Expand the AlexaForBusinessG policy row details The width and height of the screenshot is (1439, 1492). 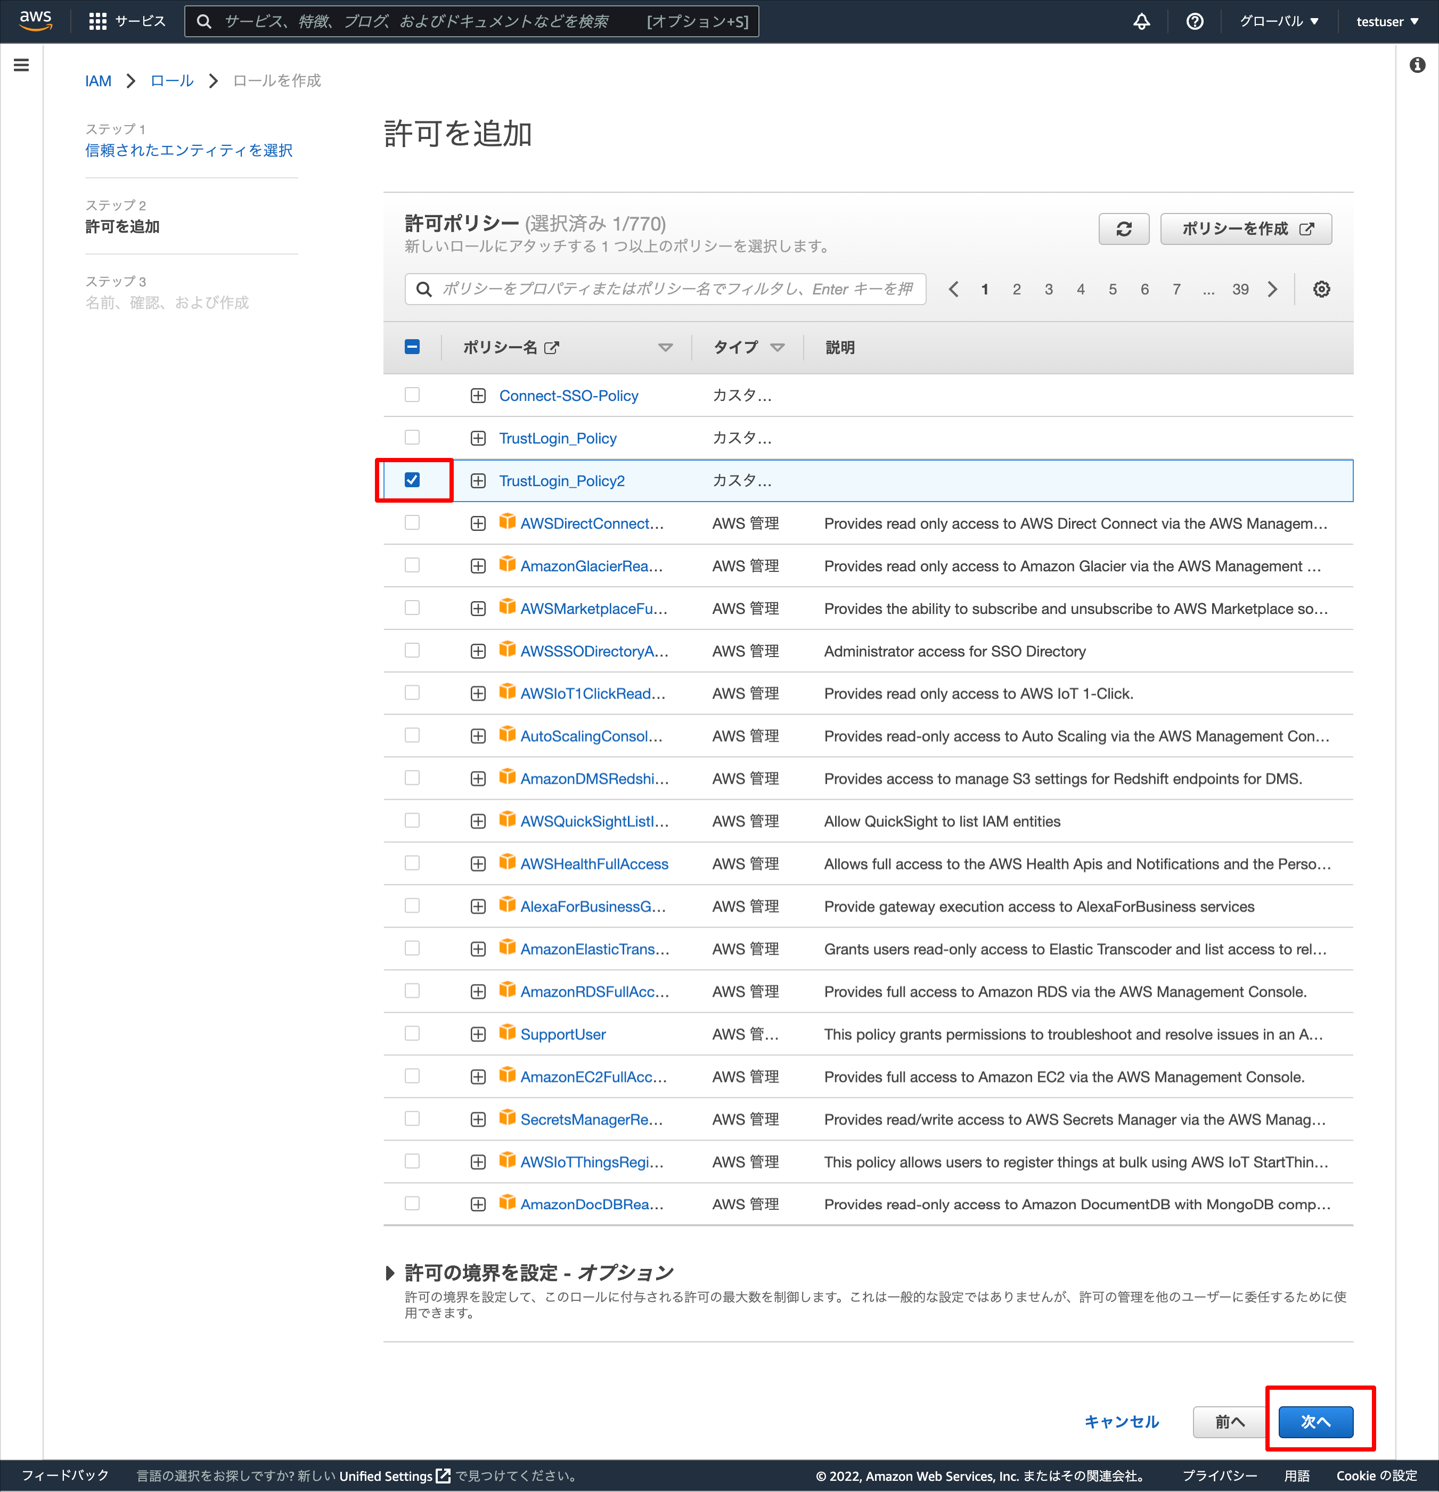point(478,907)
